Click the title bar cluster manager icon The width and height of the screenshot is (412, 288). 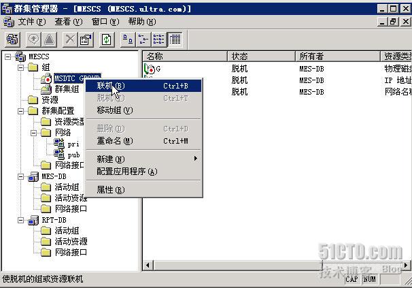(7, 9)
